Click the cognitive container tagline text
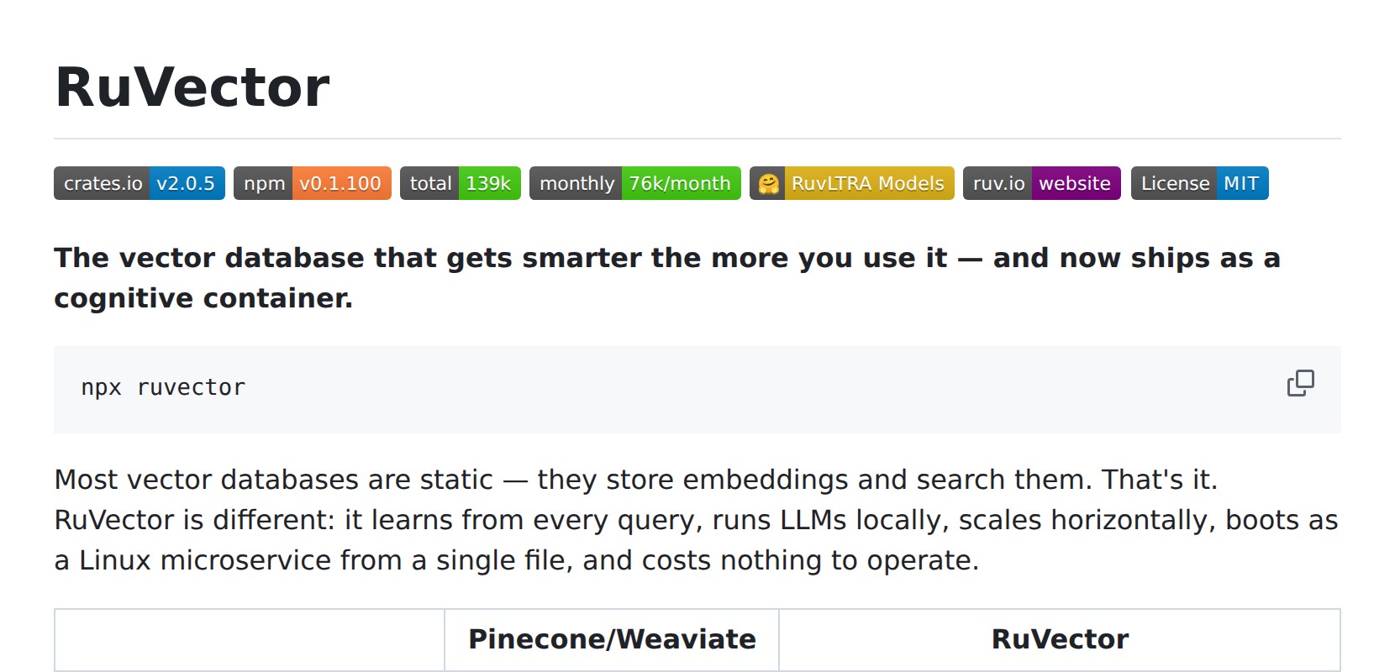 coord(204,297)
